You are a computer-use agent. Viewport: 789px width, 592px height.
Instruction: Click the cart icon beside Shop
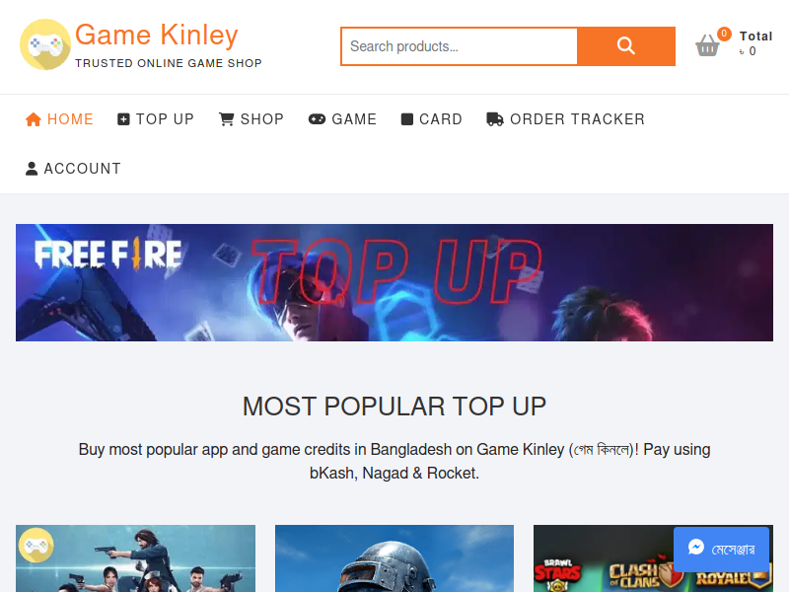227,119
